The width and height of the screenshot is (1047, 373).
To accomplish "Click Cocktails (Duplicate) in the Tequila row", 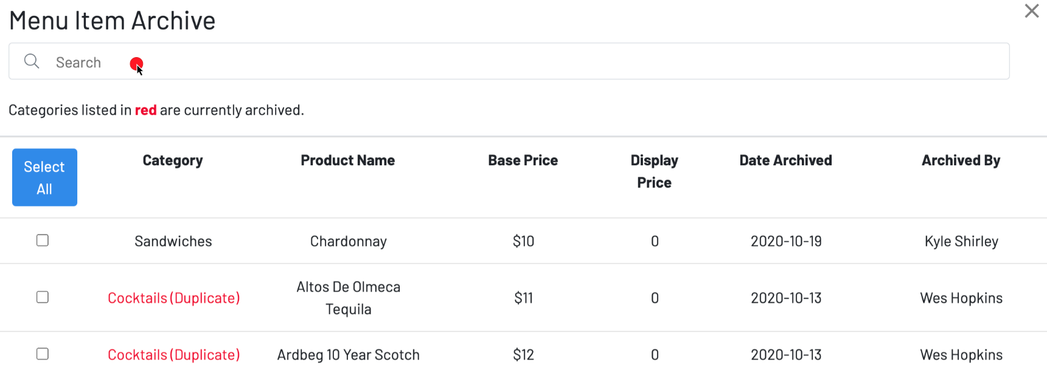I will 174,298.
